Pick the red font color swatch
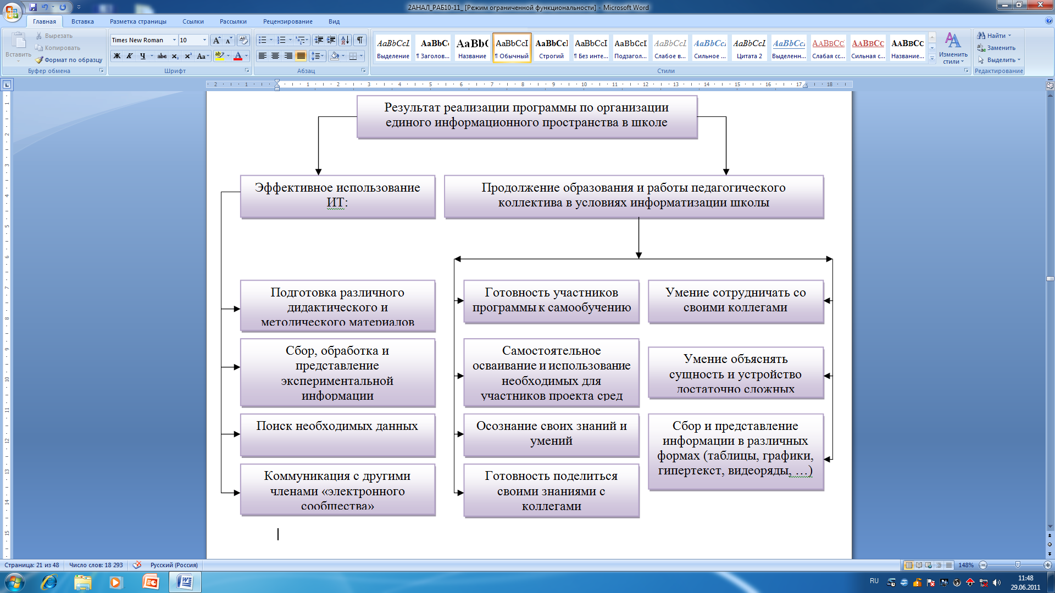Viewport: 1055px width, 593px height. tap(238, 56)
